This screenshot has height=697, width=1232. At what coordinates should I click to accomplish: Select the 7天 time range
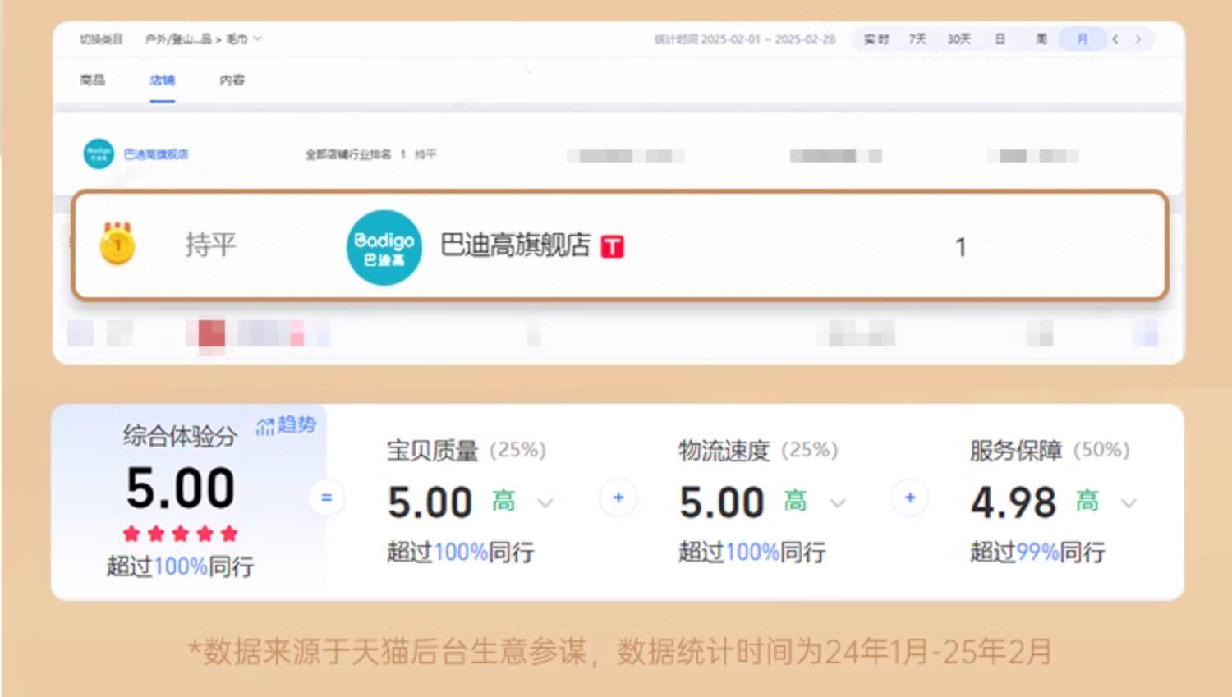point(917,39)
